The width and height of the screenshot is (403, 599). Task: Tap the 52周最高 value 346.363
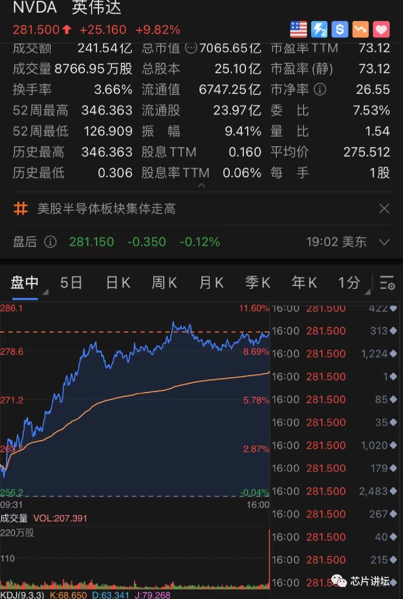pyautogui.click(x=107, y=111)
